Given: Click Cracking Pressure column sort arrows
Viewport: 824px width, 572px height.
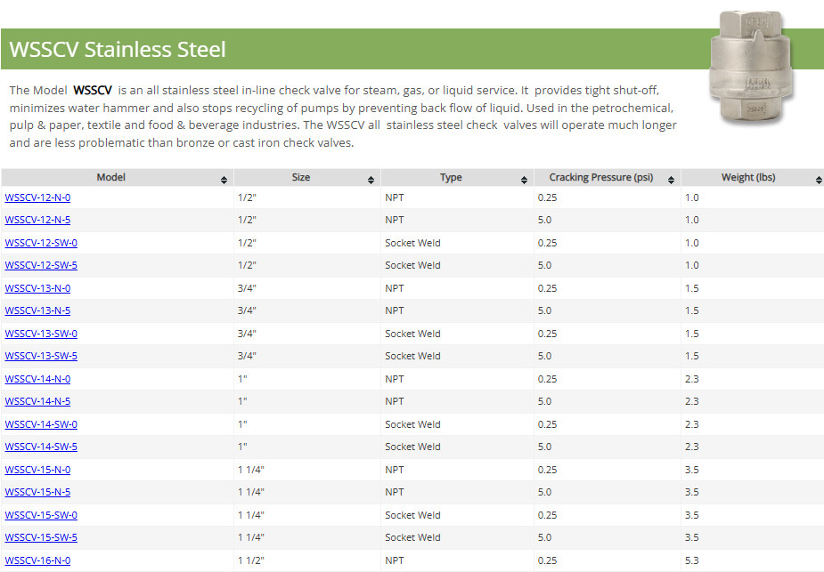Looking at the screenshot, I should pos(671,180).
